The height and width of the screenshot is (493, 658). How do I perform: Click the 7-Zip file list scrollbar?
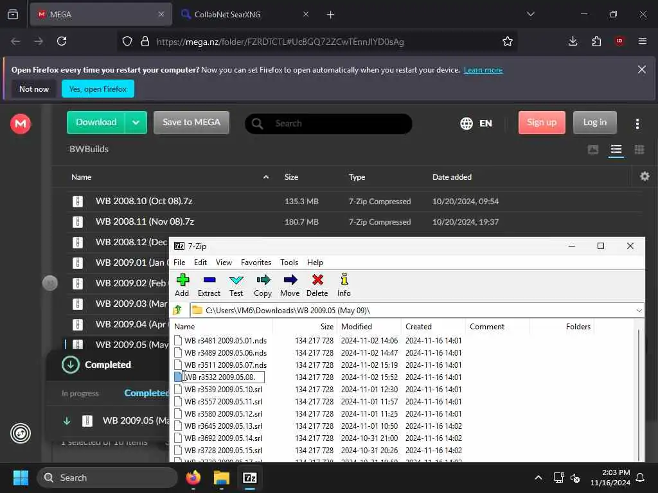[x=638, y=394]
